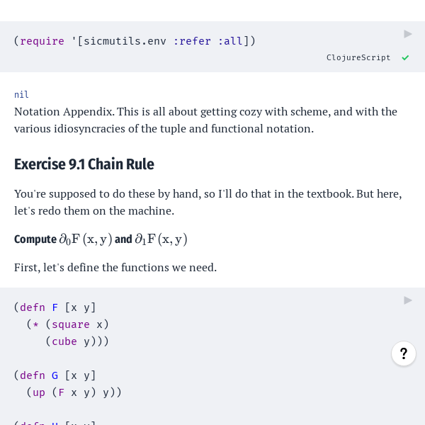The width and height of the screenshot is (425, 425).
Task: Click the nil output result
Action: tap(21, 95)
